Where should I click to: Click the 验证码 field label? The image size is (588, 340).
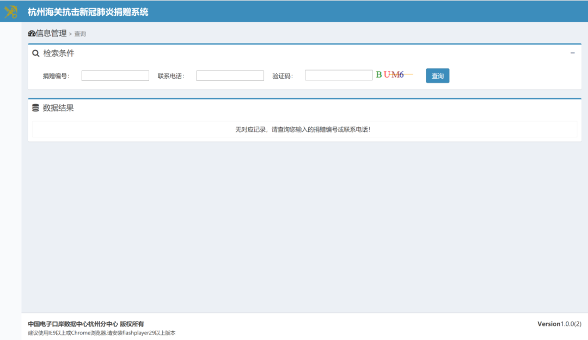click(283, 76)
